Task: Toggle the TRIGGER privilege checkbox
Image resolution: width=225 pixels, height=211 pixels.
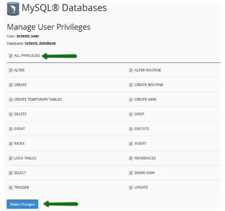Action: point(11,187)
